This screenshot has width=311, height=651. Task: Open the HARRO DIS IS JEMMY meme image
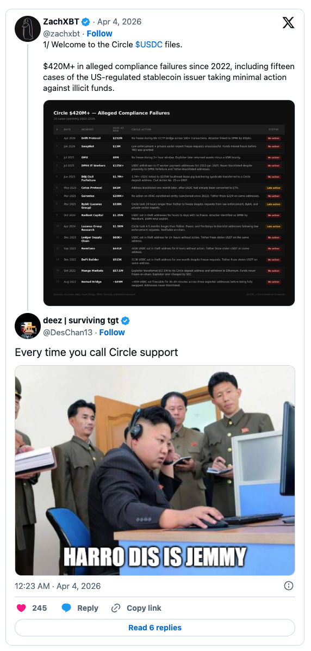click(x=155, y=470)
